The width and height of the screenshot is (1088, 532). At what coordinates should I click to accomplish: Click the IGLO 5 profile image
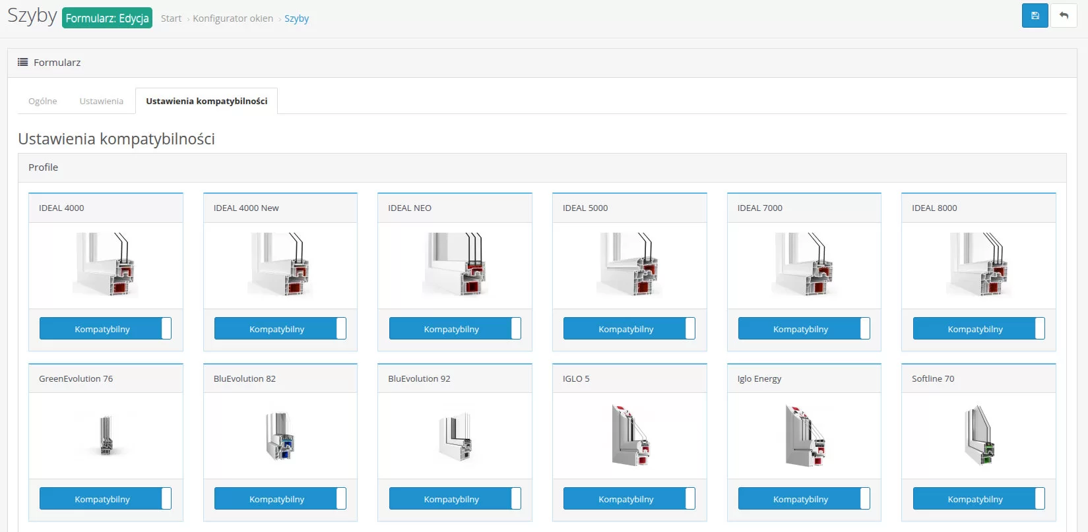coord(629,436)
